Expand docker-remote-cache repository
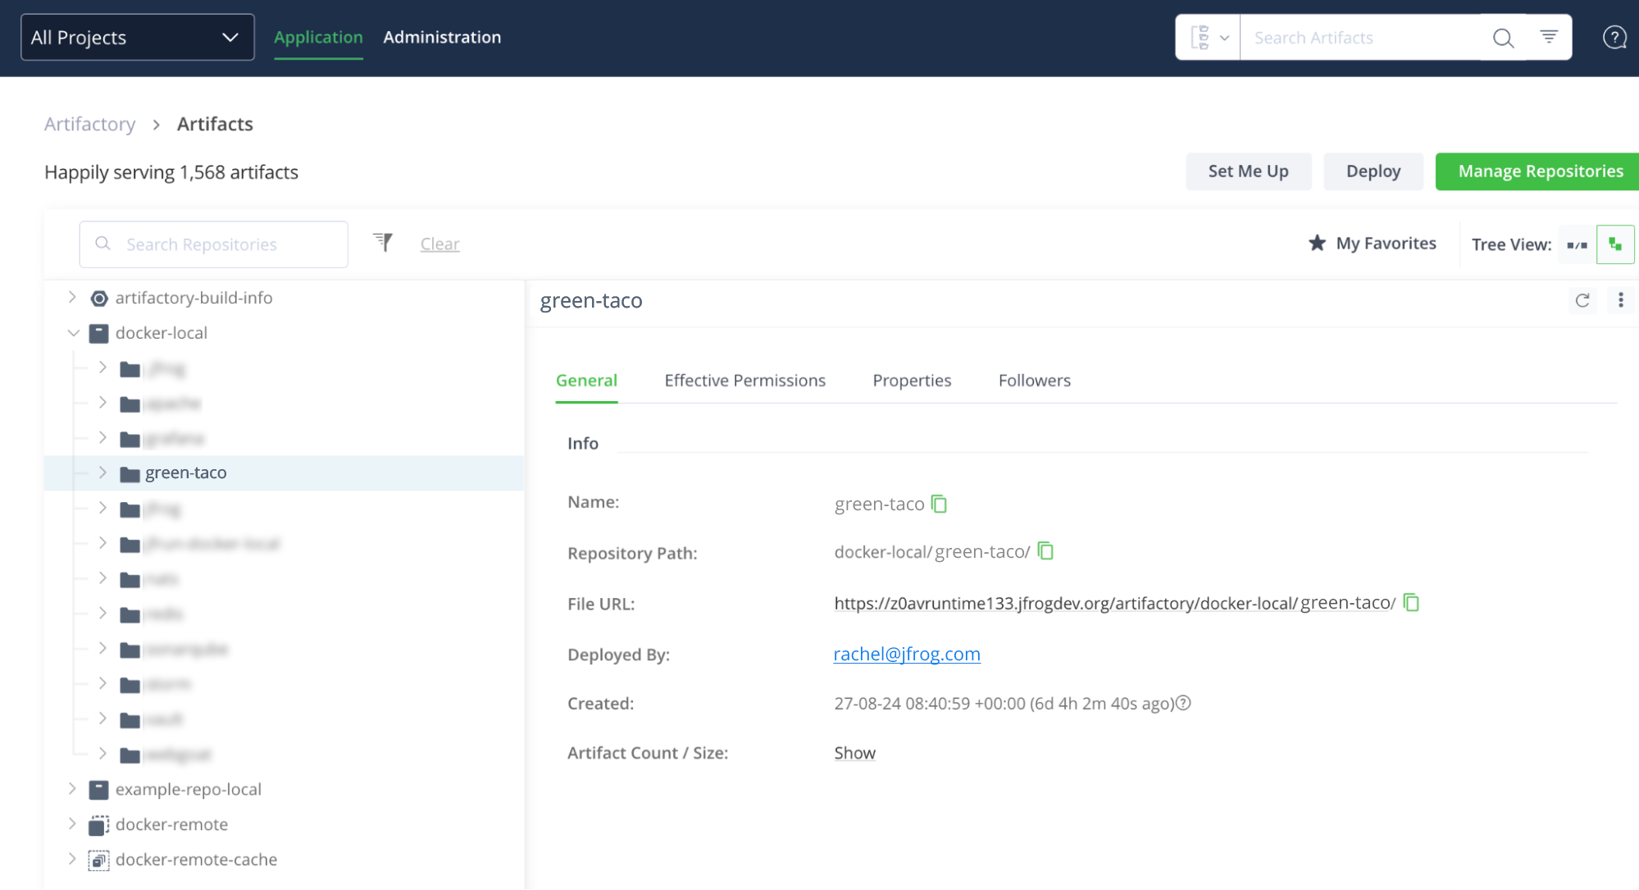This screenshot has width=1639, height=890. click(x=72, y=859)
